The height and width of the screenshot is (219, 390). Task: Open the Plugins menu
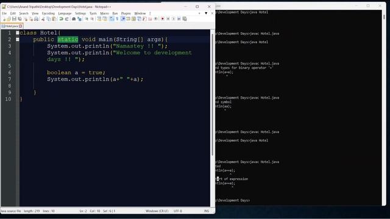[126, 13]
